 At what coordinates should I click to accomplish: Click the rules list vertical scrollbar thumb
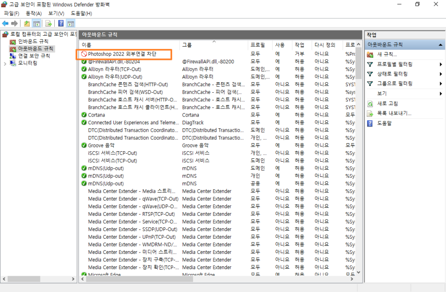(358, 63)
